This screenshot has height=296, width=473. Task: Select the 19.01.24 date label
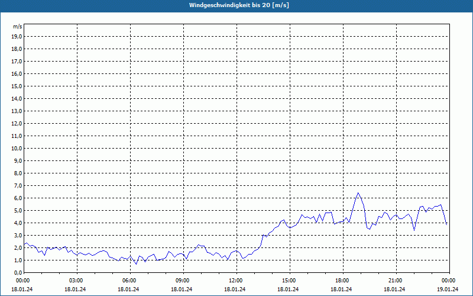coord(448,289)
